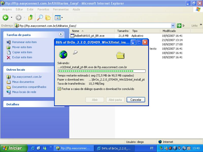Screen dimensions: 203x152
Task: Open the Arquivo menu
Action: point(7,9)
